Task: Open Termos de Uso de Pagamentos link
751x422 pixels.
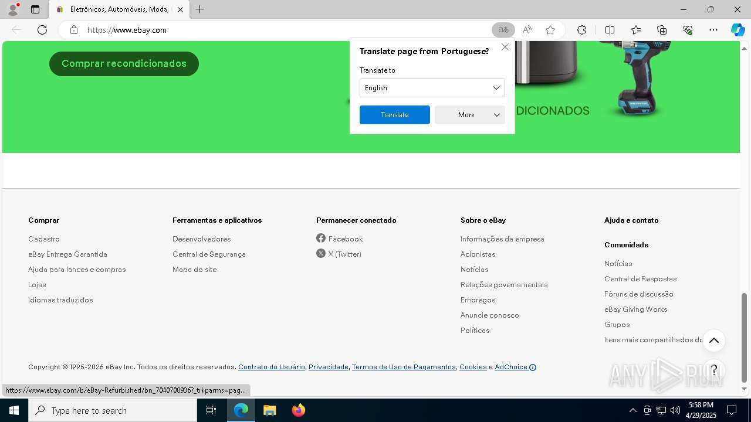Action: pos(404,367)
